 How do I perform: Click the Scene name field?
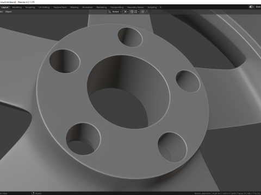(258, 7)
